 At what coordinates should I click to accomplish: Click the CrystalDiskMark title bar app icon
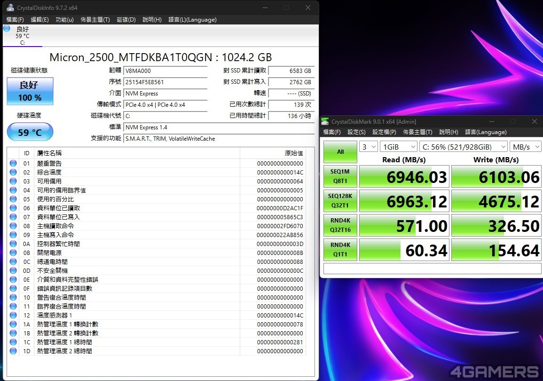click(325, 121)
